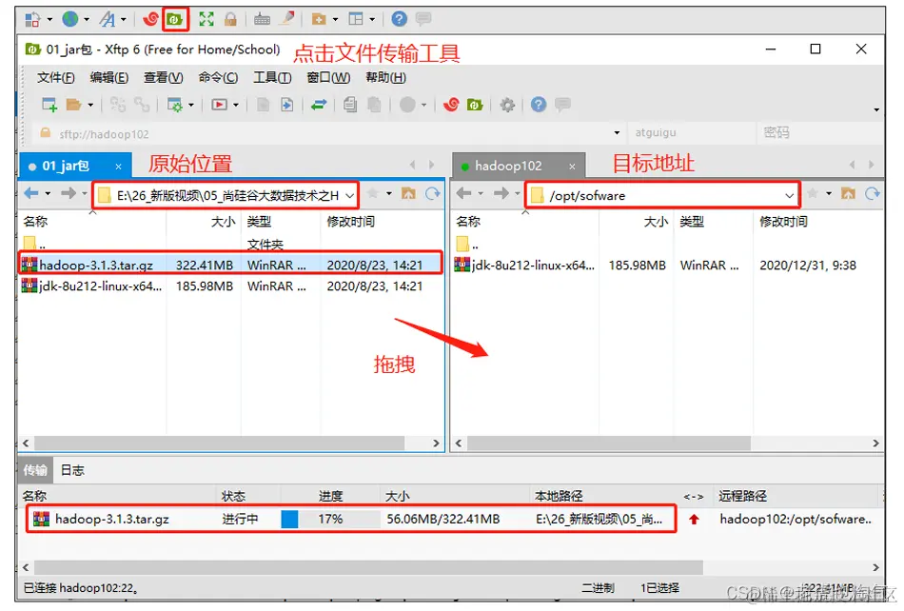The width and height of the screenshot is (904, 611).
Task: Select hadoop-3.1.3.tar.gz in the local pane
Action: pyautogui.click(x=230, y=265)
